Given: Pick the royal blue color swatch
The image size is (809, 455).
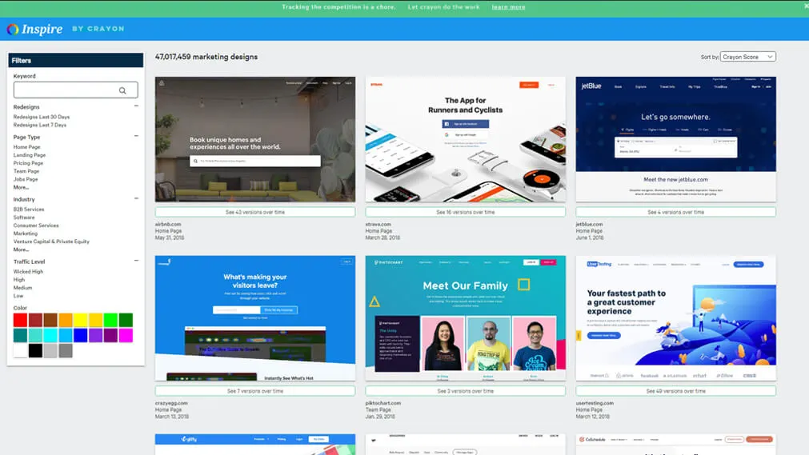Looking at the screenshot, I should point(81,335).
